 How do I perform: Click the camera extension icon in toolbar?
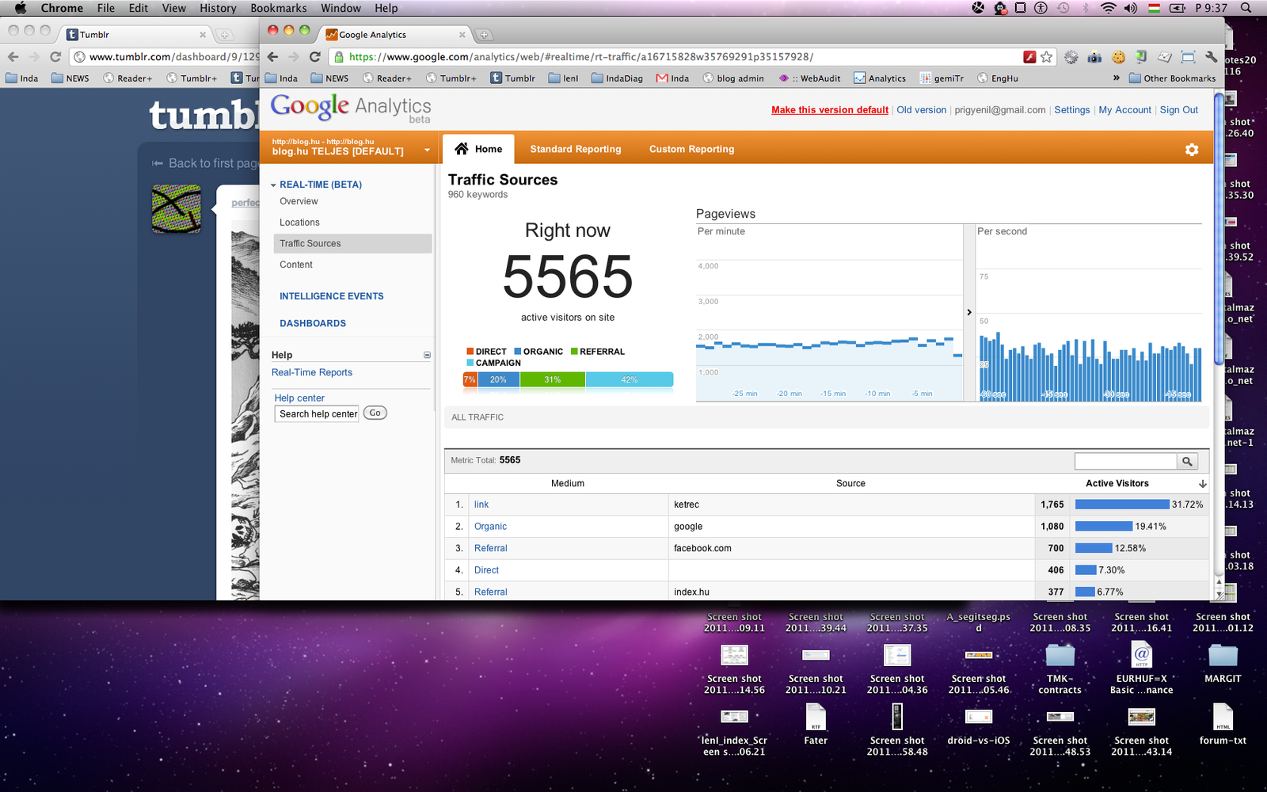tap(1094, 57)
